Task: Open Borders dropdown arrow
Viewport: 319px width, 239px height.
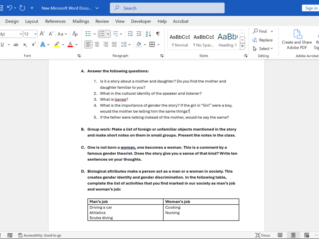Action: [x=159, y=45]
